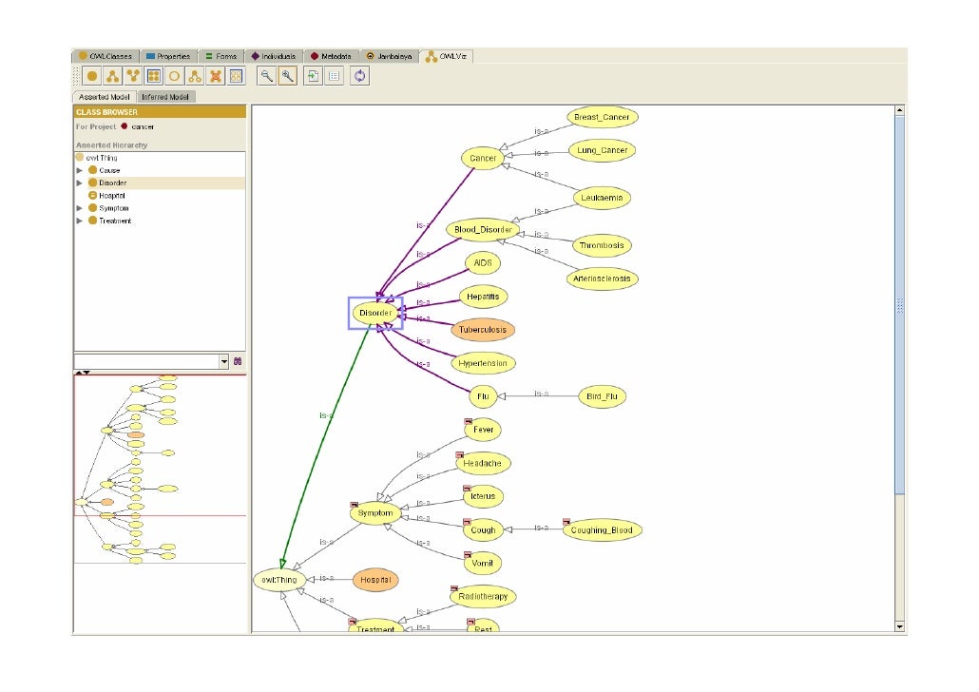The height and width of the screenshot is (692, 979).
Task: Click the cancer project label
Action: [x=143, y=126]
